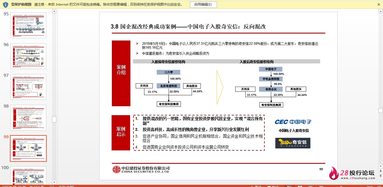
Task: Click the thumbnail pane scrollbar handle
Action: [x=54, y=119]
